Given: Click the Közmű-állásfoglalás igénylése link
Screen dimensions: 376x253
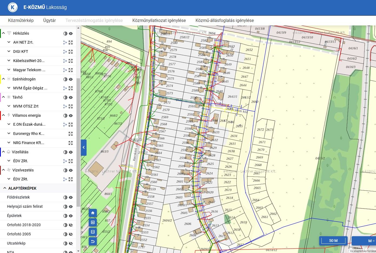Looking at the screenshot, I should click(225, 20).
